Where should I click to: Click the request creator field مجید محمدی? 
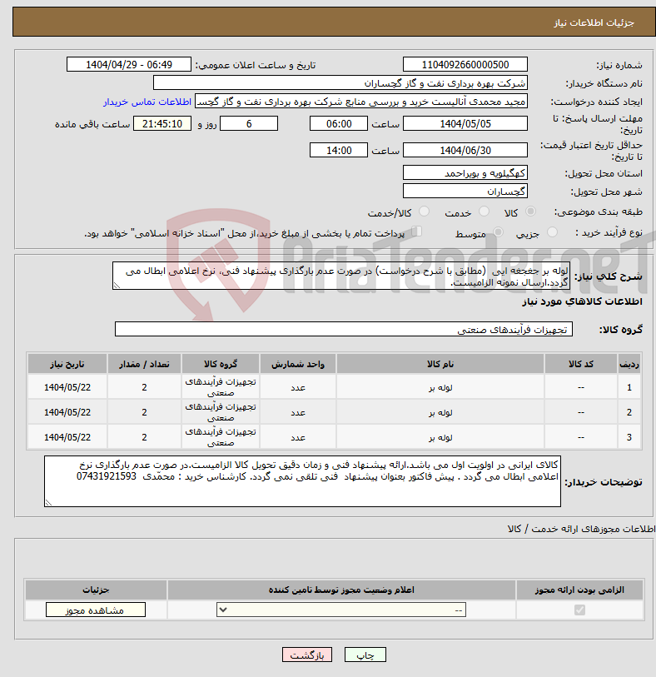tap(361, 102)
